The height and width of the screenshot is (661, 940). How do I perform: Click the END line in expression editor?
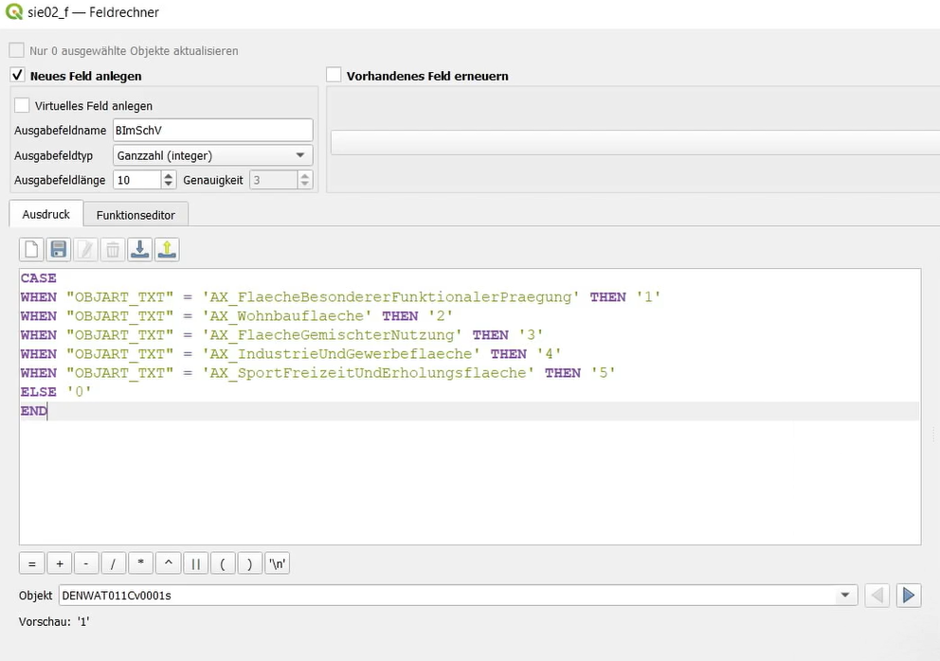coord(34,411)
